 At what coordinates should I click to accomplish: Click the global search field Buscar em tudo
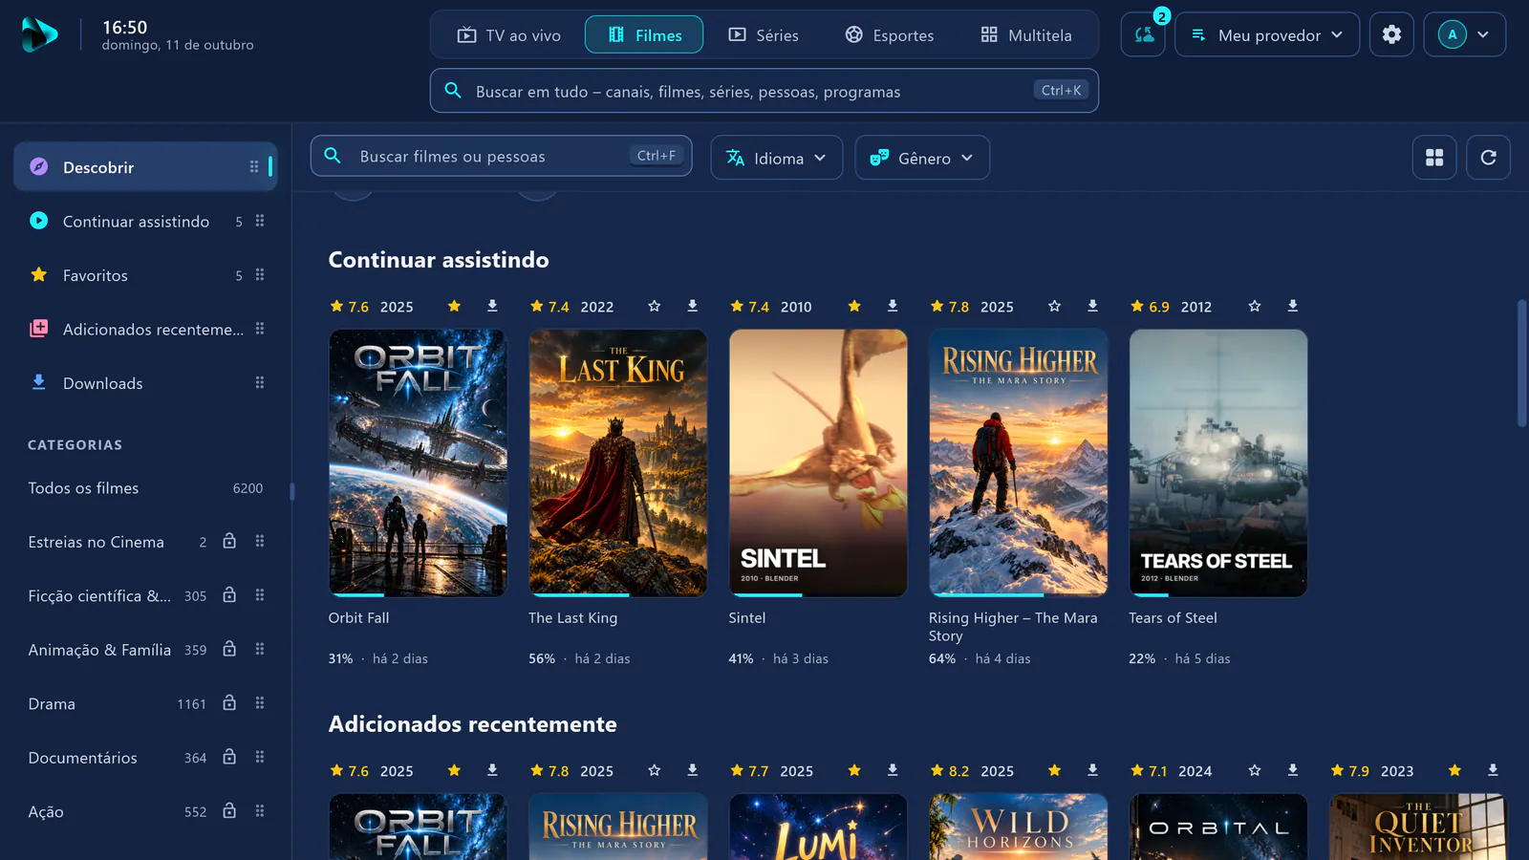(x=764, y=91)
